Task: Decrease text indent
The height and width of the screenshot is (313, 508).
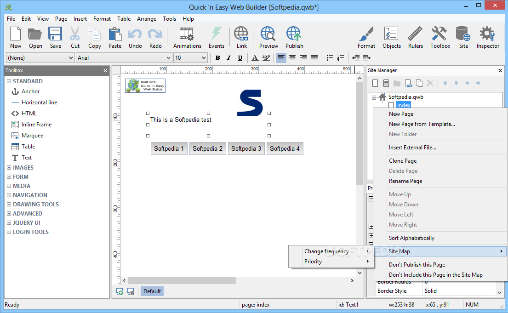Action: coord(356,58)
